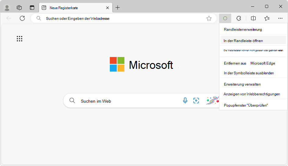288x166 pixels.
Task: Maximize the browser window
Action: 267,6
